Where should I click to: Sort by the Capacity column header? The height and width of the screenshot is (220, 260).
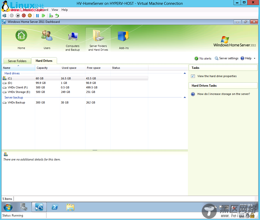[47, 68]
